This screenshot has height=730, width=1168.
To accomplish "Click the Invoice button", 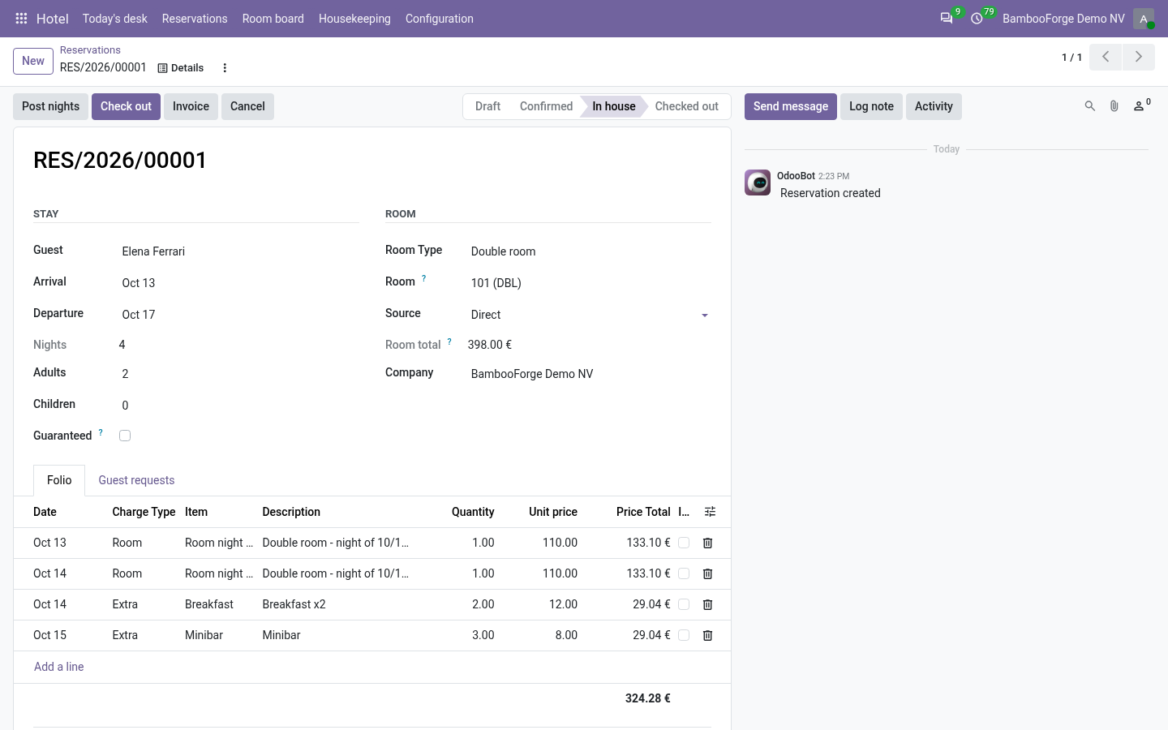I will 191,106.
